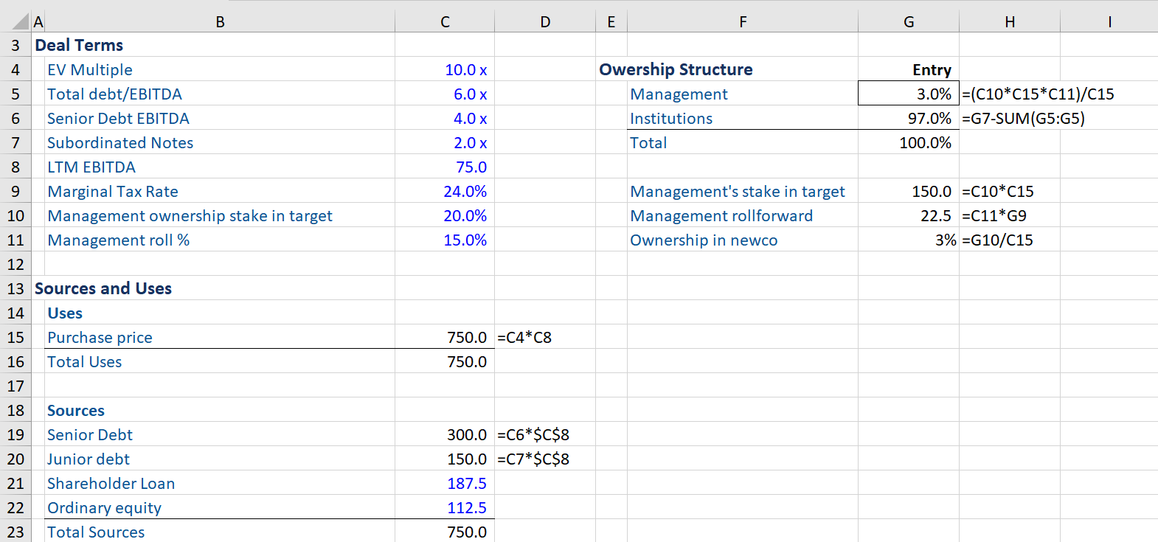Select the Sources and Uses heading cell
1158x542 pixels.
point(103,289)
